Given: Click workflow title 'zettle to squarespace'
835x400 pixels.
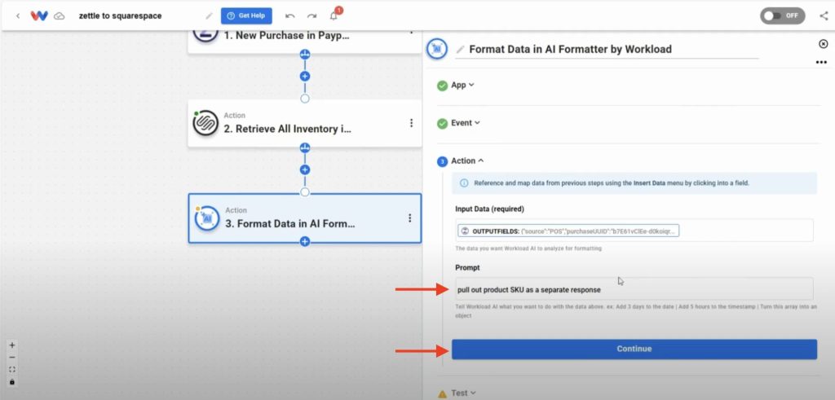Looking at the screenshot, I should (x=121, y=16).
